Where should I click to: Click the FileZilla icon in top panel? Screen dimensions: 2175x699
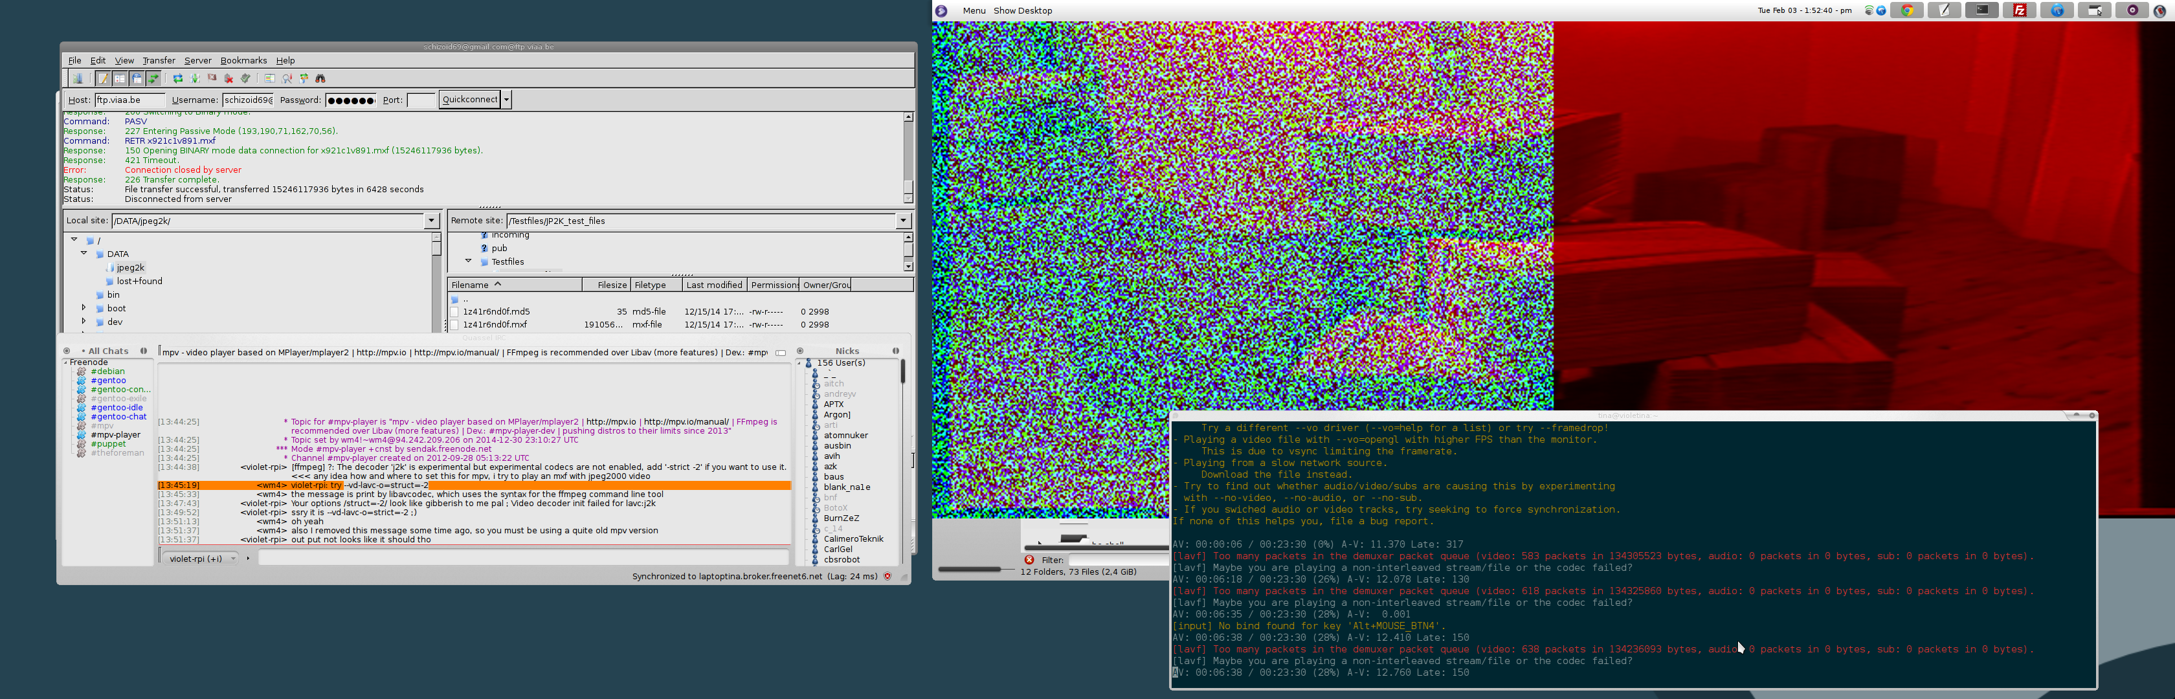point(2020,10)
